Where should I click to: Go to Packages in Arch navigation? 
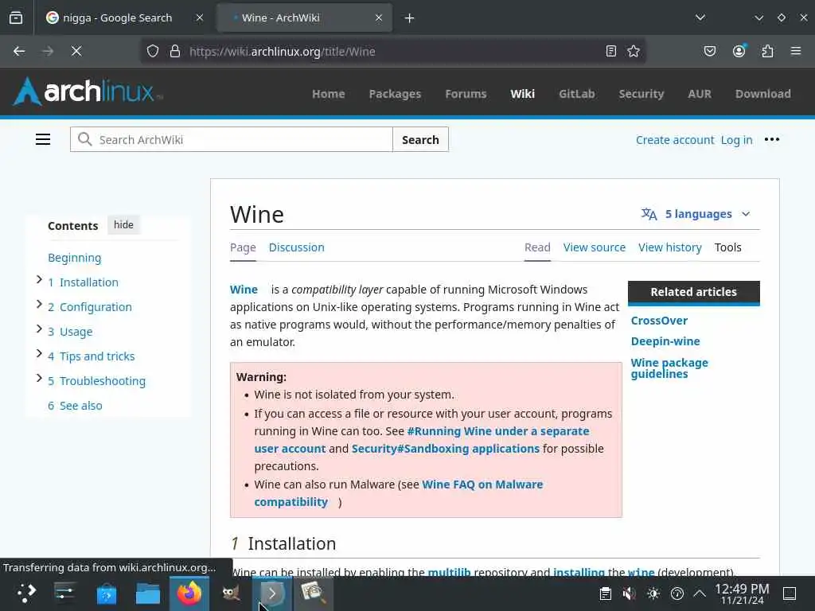pyautogui.click(x=395, y=94)
